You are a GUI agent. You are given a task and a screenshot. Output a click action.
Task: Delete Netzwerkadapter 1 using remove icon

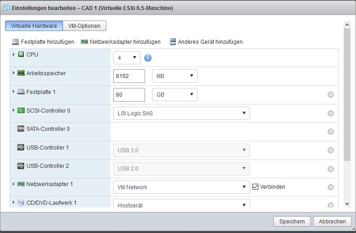(x=331, y=187)
